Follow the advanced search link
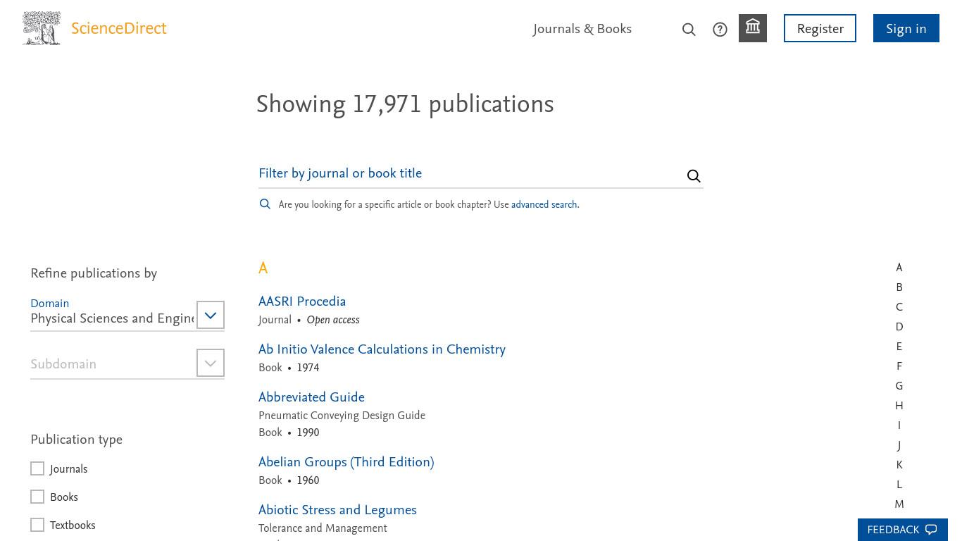The width and height of the screenshot is (962, 541). [x=544, y=205]
